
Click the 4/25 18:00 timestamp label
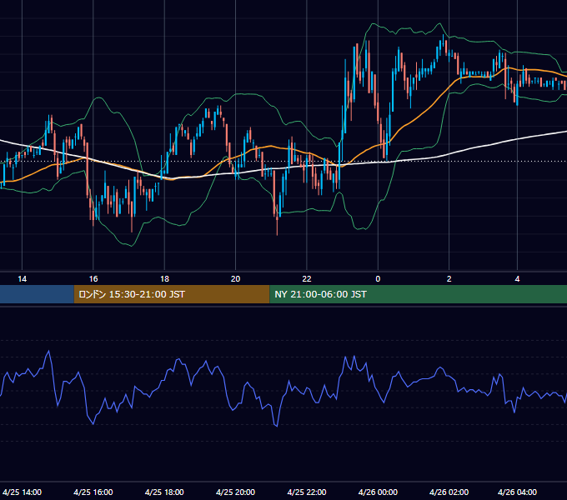click(x=164, y=492)
